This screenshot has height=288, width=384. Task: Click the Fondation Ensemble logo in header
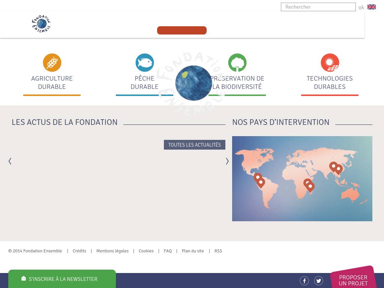pos(41,24)
